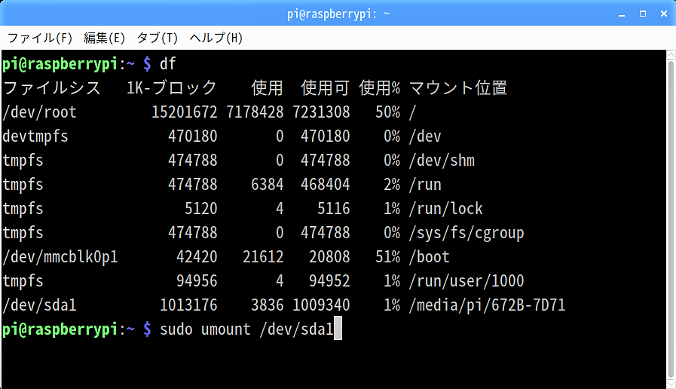Open the ファイル(F) menu
Screen dimensions: 676x389
pyautogui.click(x=40, y=38)
